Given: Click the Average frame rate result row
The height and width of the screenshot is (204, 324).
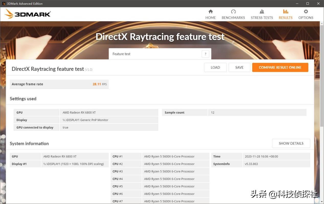Looking at the screenshot, I should (x=59, y=84).
